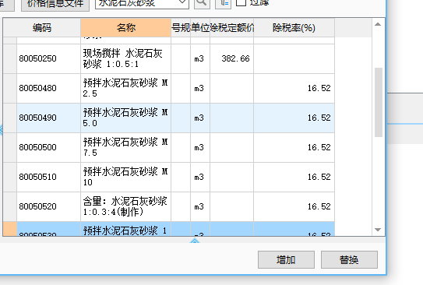Select code 80050490 cell
The width and height of the screenshot is (423, 285).
pos(48,118)
